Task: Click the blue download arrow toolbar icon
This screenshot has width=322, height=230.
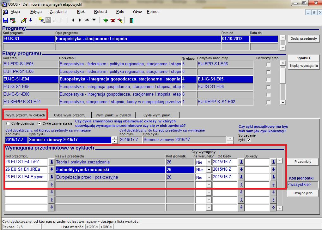Action: 31,20
